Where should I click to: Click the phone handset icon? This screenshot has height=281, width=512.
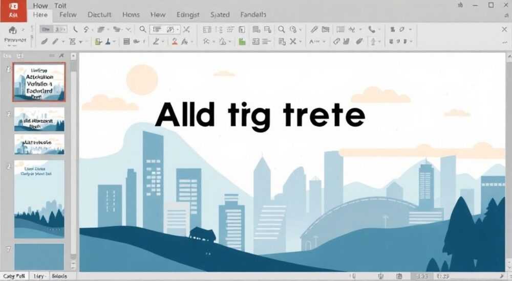371,29
